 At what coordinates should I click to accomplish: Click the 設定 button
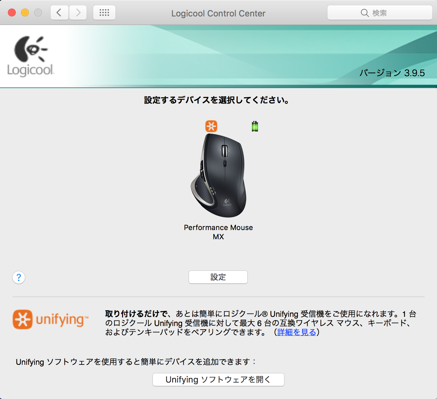[x=218, y=277]
